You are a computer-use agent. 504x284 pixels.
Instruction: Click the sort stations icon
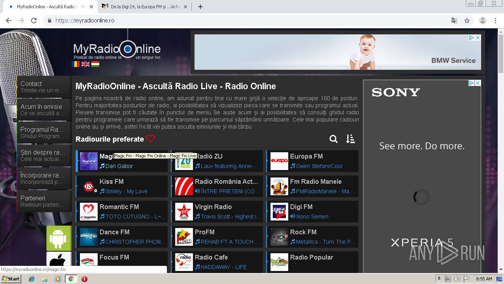pos(350,139)
